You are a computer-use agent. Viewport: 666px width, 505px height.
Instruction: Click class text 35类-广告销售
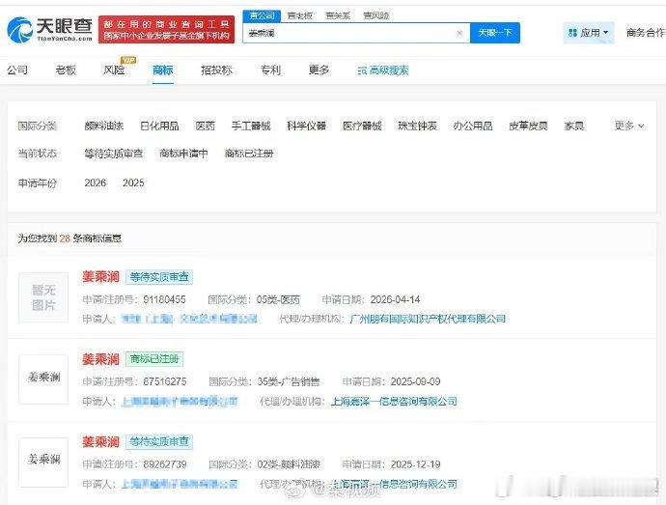[289, 381]
